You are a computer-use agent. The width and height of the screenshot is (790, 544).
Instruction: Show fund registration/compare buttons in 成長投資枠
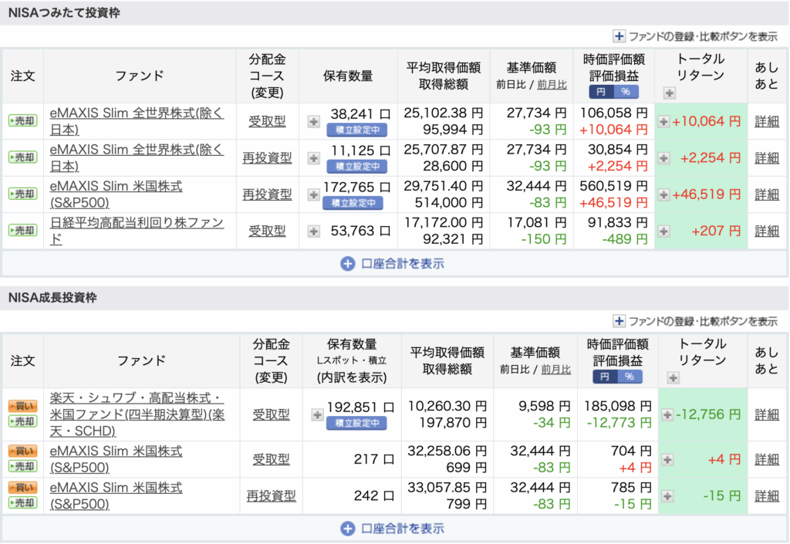pos(695,321)
